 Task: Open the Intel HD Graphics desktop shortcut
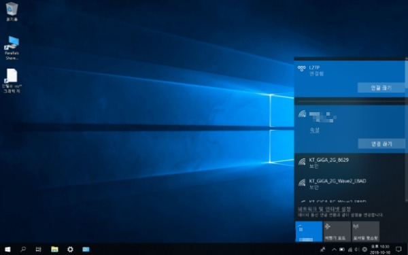pyautogui.click(x=12, y=81)
